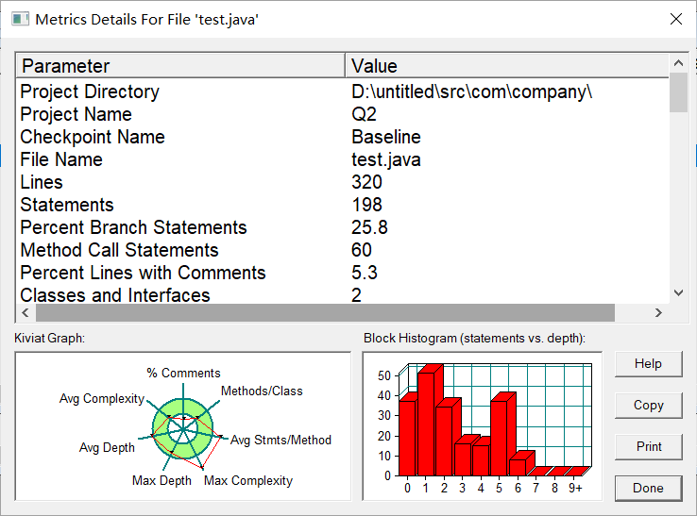Click the Block Histogram heading label
Screen dimensions: 697x516
[x=474, y=339]
